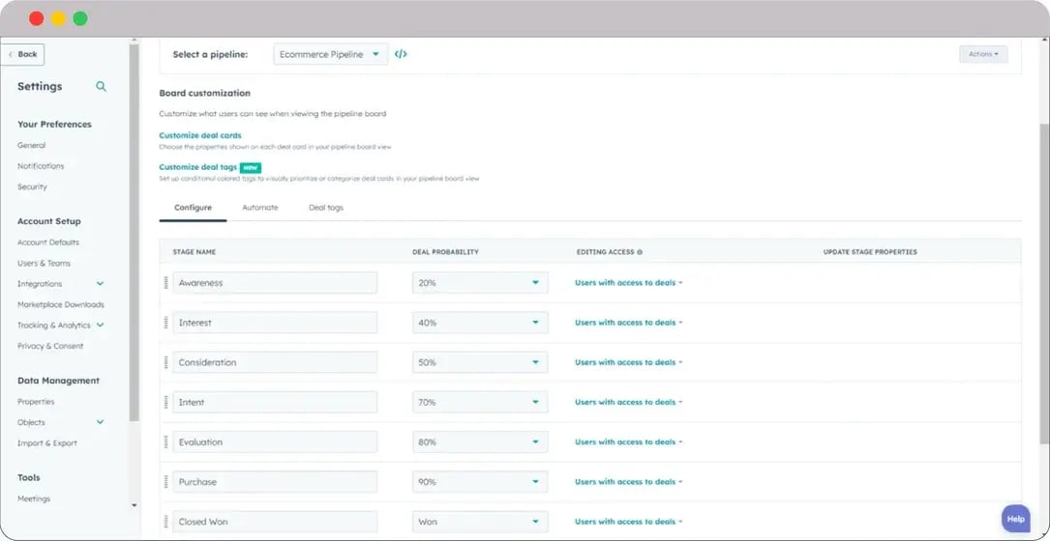The width and height of the screenshot is (1050, 541).
Task: Open the Ecommerce Pipeline selector
Action: click(x=331, y=54)
